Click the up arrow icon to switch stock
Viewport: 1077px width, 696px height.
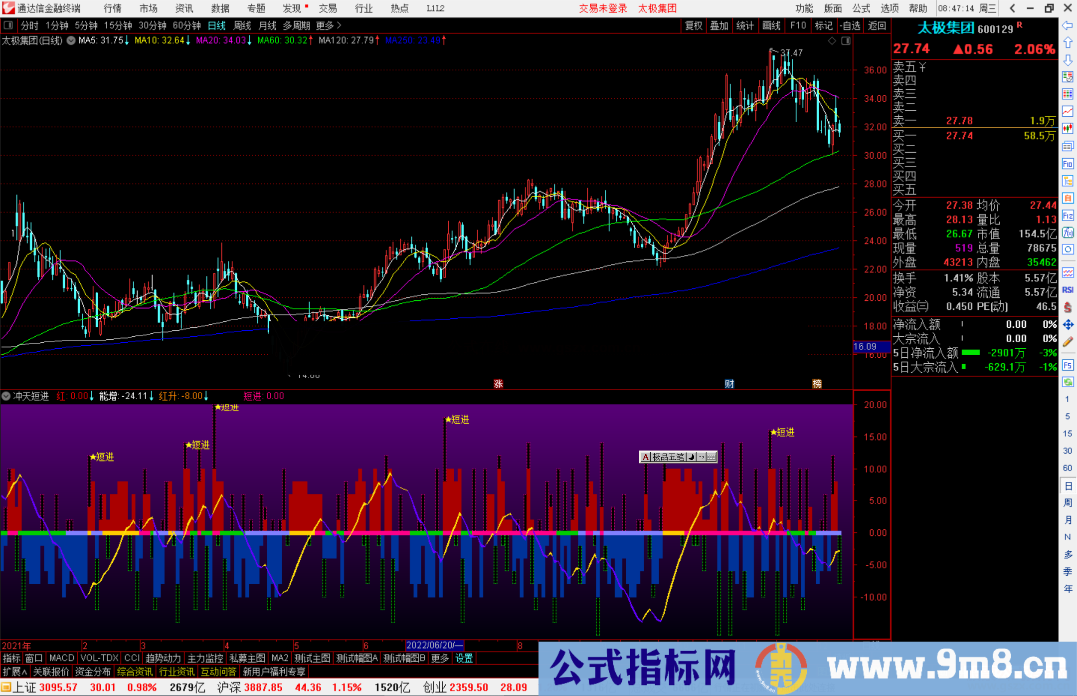coord(1068,41)
